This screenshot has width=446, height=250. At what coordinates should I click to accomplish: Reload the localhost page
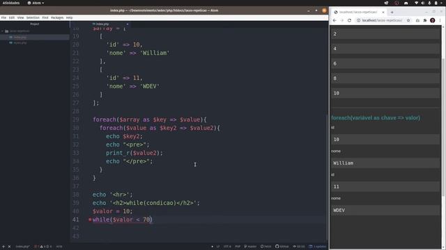point(349,20)
